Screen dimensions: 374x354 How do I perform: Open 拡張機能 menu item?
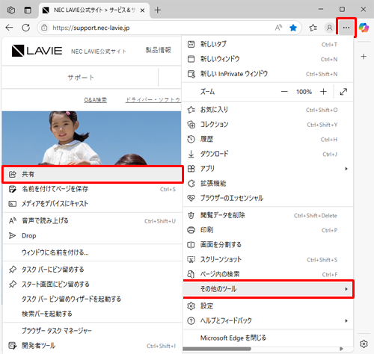268,184
